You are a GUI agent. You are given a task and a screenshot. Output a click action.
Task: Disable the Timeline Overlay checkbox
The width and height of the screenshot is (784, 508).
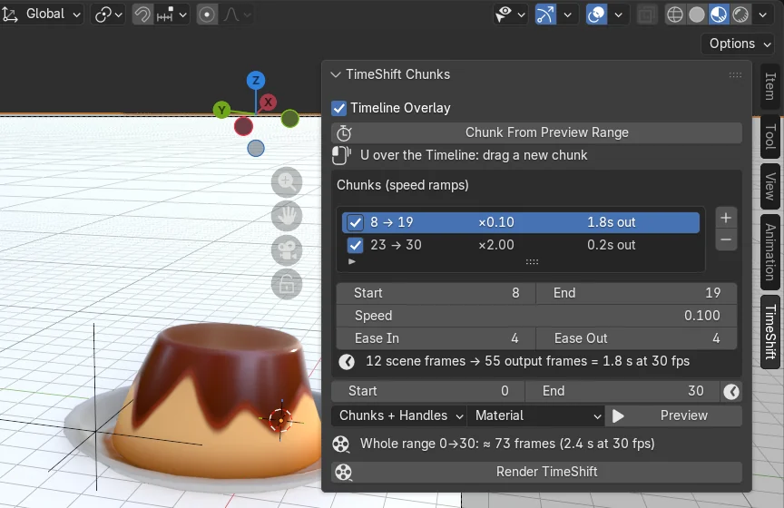tap(339, 108)
